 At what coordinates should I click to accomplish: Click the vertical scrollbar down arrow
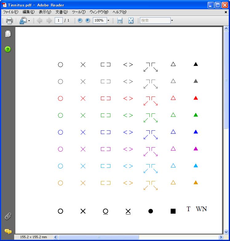tap(226, 232)
